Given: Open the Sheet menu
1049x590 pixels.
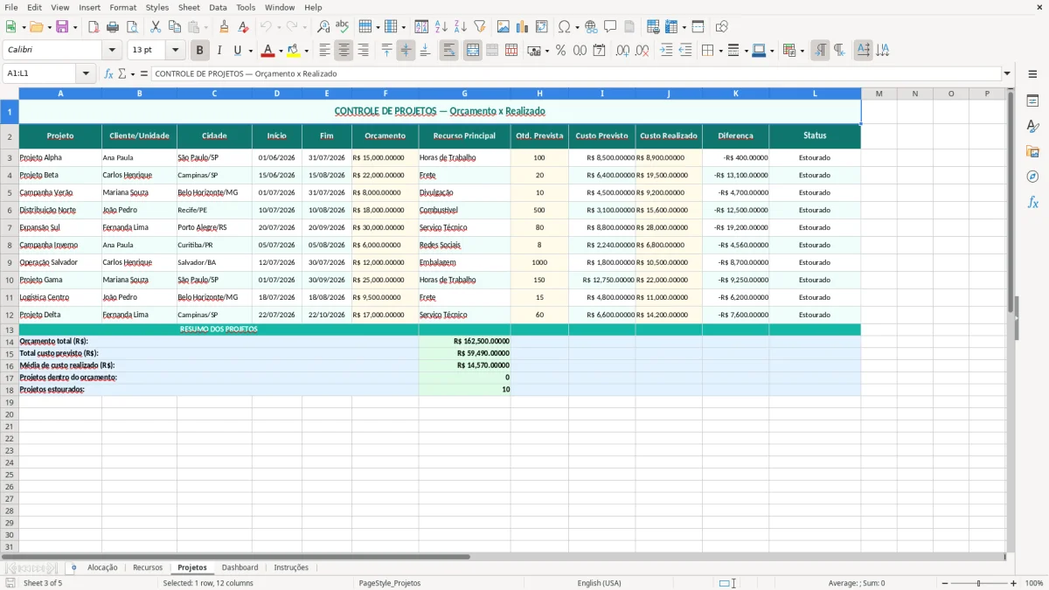Looking at the screenshot, I should point(189,7).
